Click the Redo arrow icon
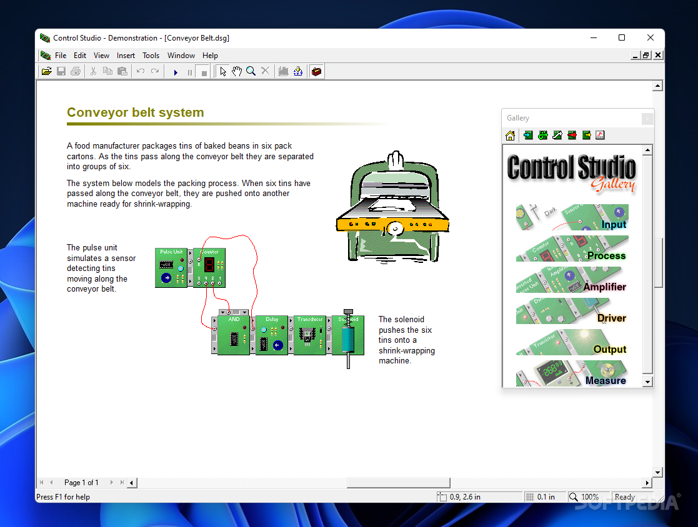 (x=155, y=71)
